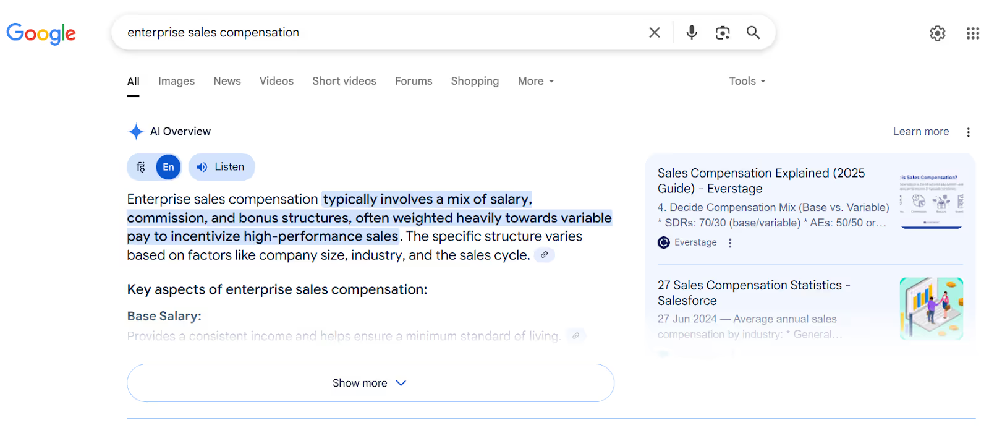
Task: Open the Google apps grid
Action: click(973, 33)
